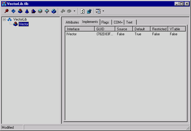Click the VectorLib.tlb title bar icon
The height and width of the screenshot is (131, 191).
coord(4,4)
